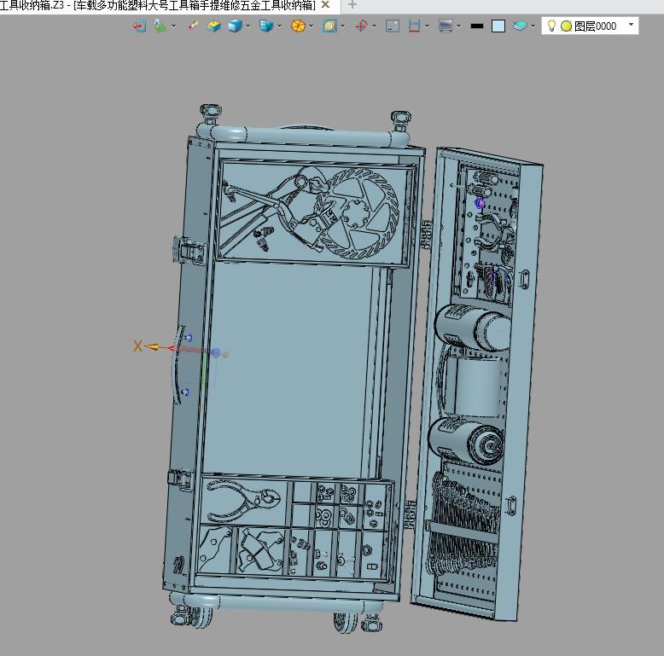The width and height of the screenshot is (664, 656).
Task: Close the 工具收纳箱.Z3 document tab
Action: click(x=325, y=4)
